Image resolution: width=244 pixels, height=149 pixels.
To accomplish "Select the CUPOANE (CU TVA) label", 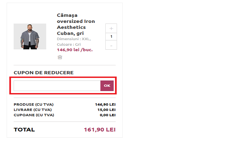I will (34, 115).
